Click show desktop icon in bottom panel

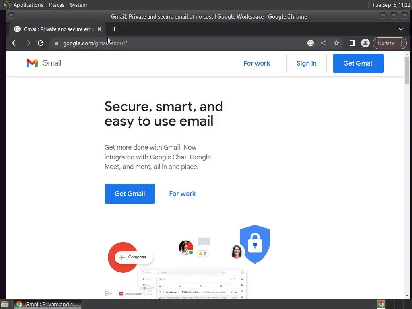pyautogui.click(x=4, y=304)
